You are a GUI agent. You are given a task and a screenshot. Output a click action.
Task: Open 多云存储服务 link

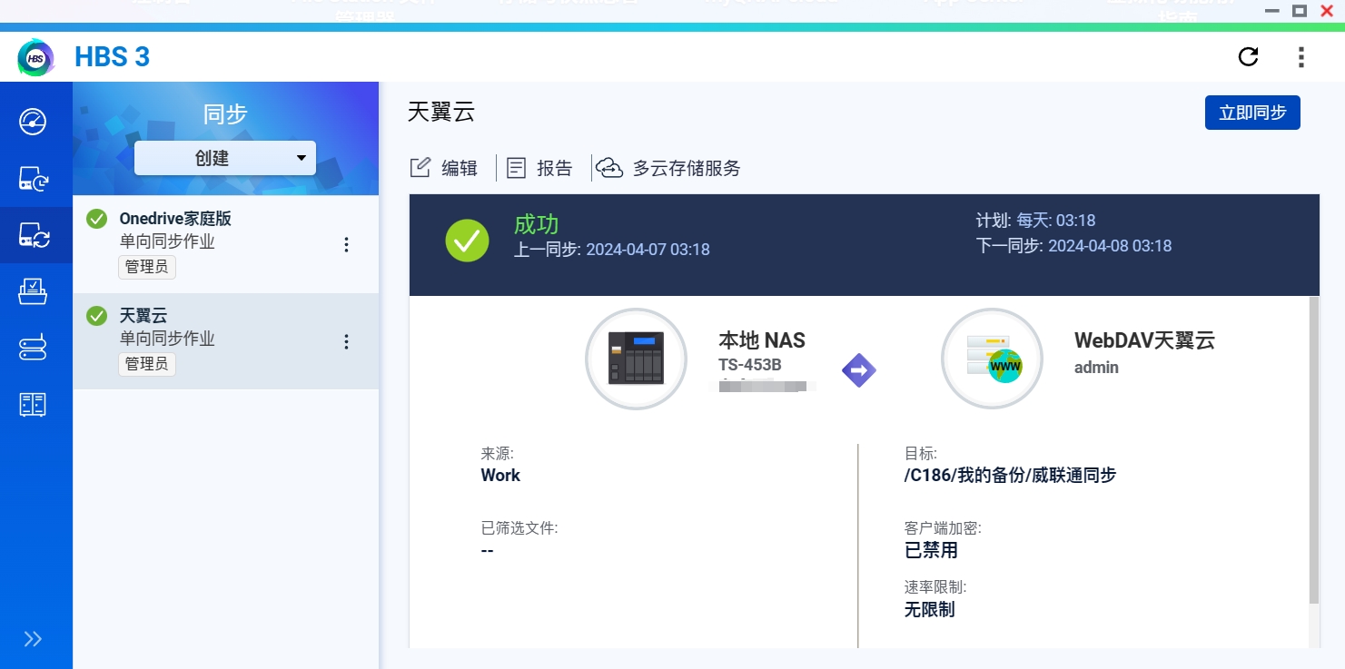point(668,168)
